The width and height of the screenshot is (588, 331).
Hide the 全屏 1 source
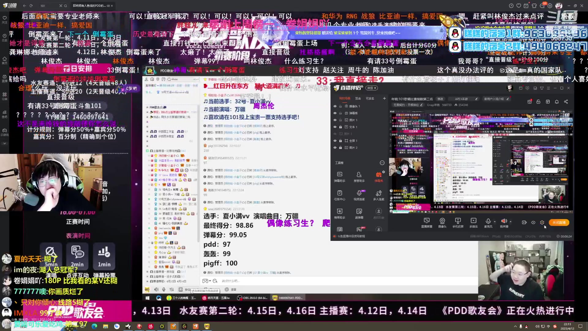click(335, 141)
